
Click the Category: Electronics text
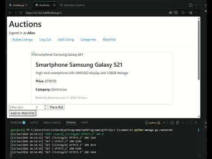pyautogui.click(x=51, y=89)
